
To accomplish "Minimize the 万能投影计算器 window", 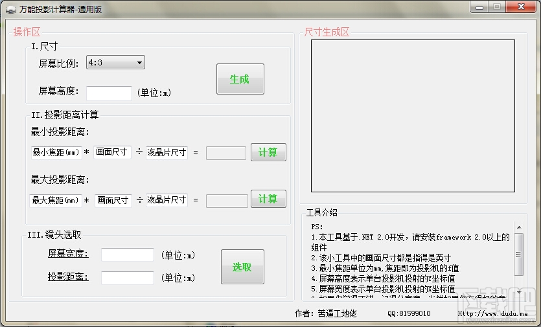I will tap(479, 7).
